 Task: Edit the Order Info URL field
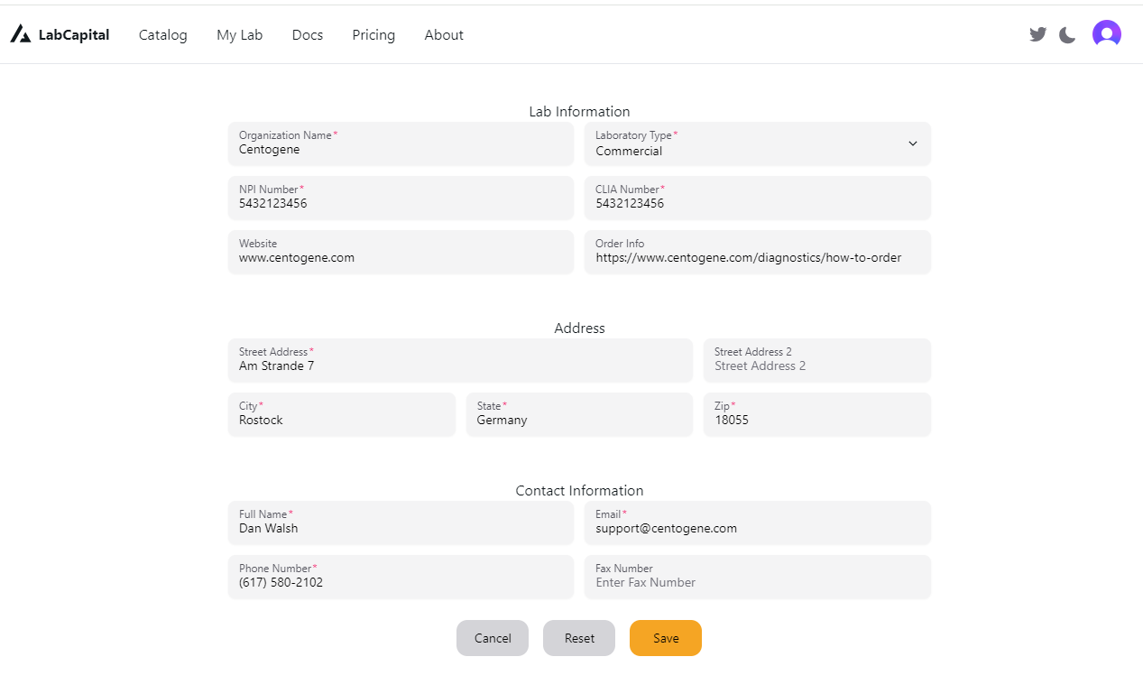pyautogui.click(x=758, y=252)
